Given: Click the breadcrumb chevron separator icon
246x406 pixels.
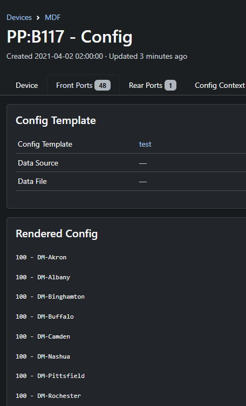Looking at the screenshot, I should (x=38, y=18).
